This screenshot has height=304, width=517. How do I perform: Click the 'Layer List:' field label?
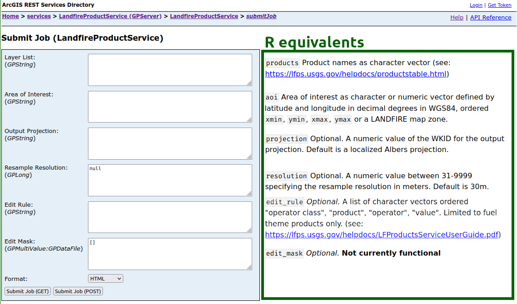(x=20, y=57)
